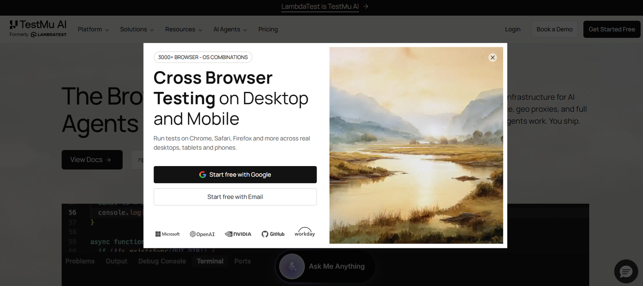Click the Ask Me Anything input
Screen dimensions: 643x286
point(326,266)
